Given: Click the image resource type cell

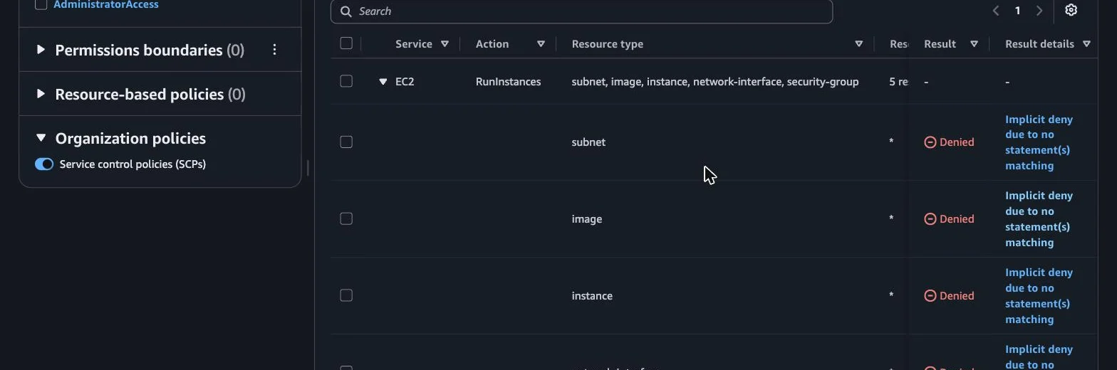Looking at the screenshot, I should tap(586, 219).
